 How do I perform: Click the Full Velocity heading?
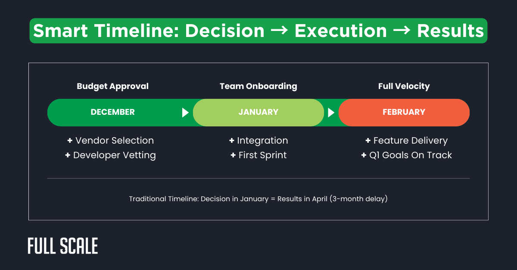pos(404,86)
